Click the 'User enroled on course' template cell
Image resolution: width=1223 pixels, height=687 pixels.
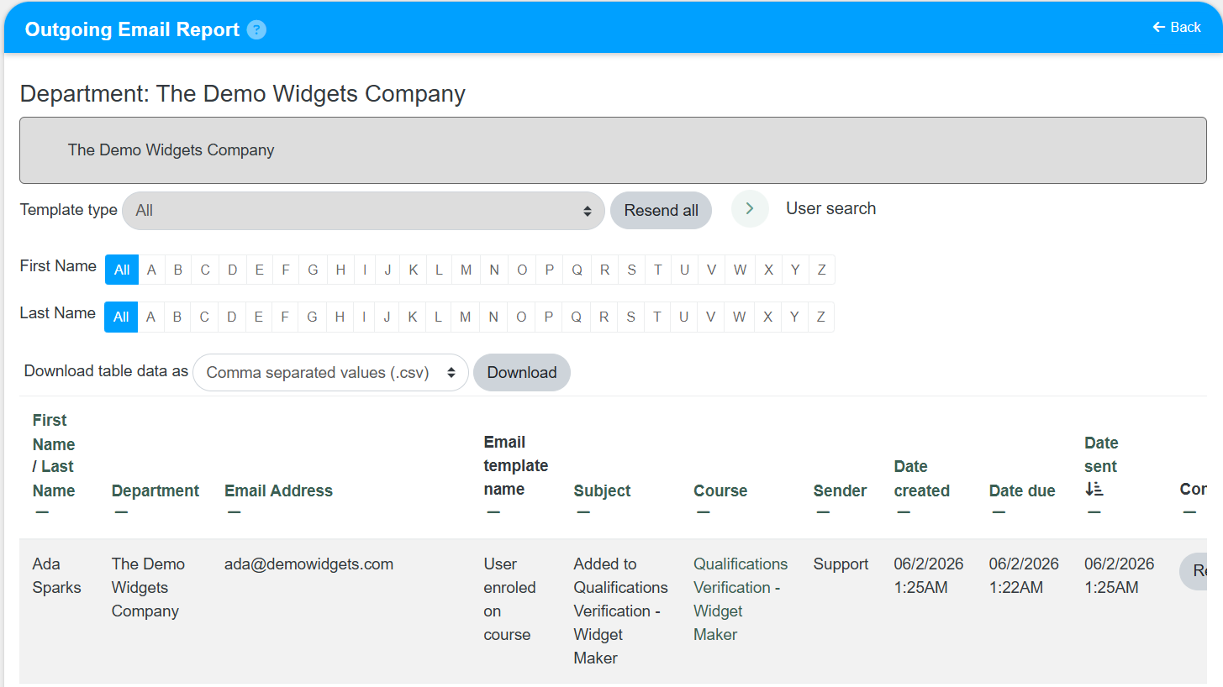(x=509, y=599)
